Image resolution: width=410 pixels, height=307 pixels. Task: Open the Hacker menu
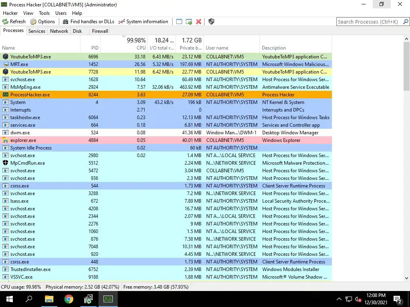tap(10, 13)
